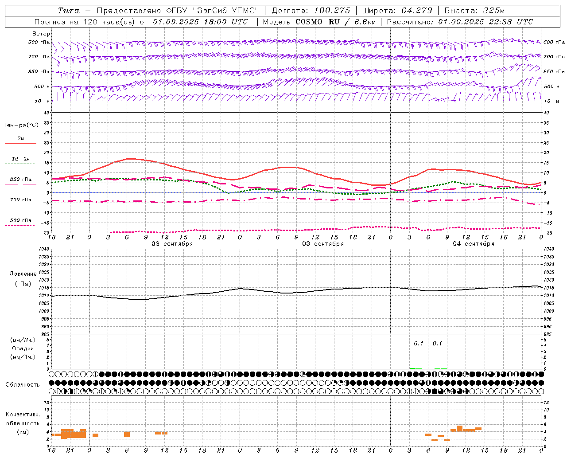
Task: Click "Предоставлено ФГБУ ЗапСиб УГМС" provider text
Action: coord(178,11)
